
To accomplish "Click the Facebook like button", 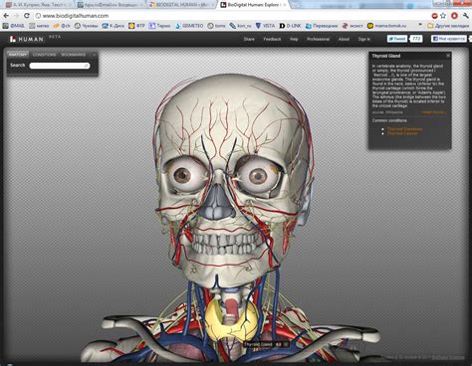I will point(449,39).
